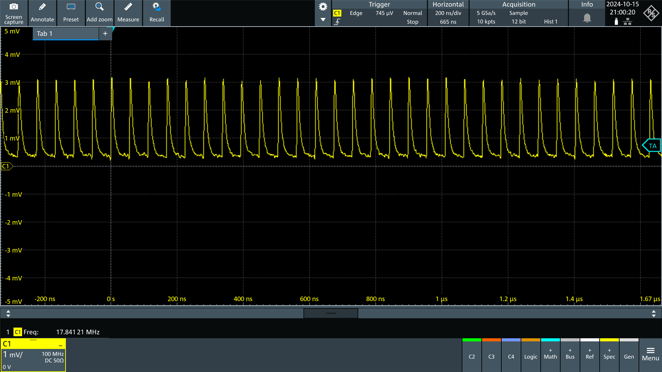Image resolution: width=662 pixels, height=372 pixels.
Task: Open the Horizontal settings panel header
Action: pyautogui.click(x=448, y=4)
